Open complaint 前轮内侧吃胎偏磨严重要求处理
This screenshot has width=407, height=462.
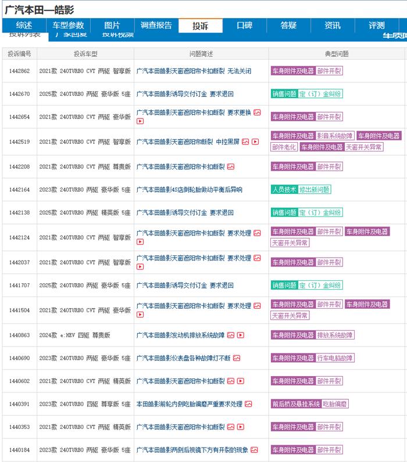coord(189,404)
